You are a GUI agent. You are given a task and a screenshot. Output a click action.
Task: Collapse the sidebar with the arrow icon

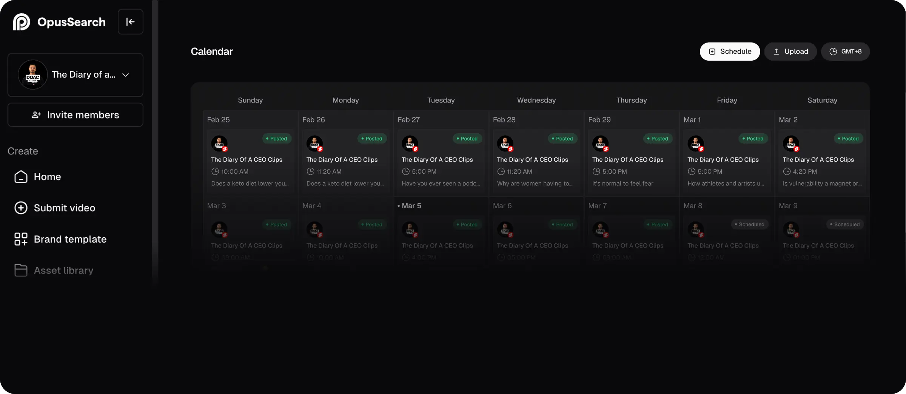(x=130, y=21)
